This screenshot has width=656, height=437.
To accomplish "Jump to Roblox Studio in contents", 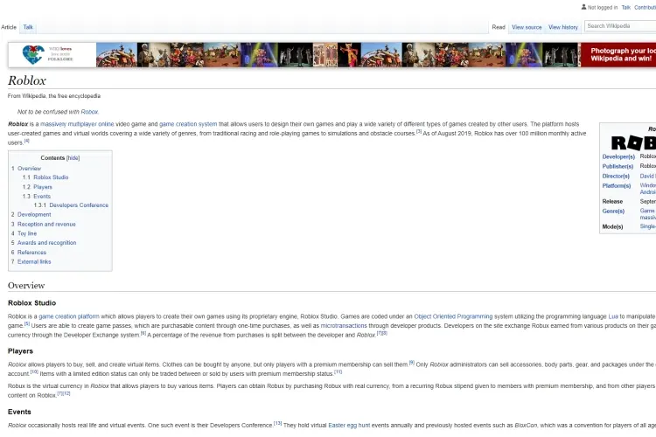I will click(51, 177).
